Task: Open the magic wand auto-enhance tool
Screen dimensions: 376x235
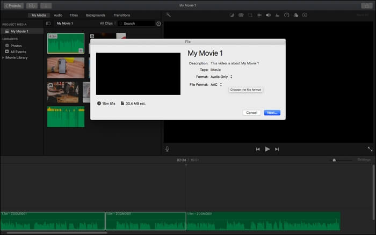Action: (x=168, y=15)
